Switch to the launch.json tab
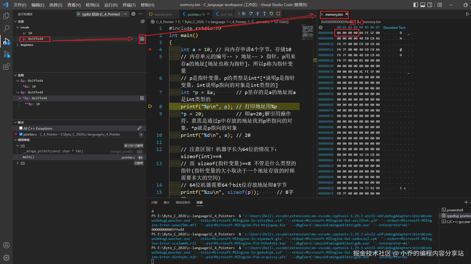471x264 pixels. pyautogui.click(x=163, y=14)
